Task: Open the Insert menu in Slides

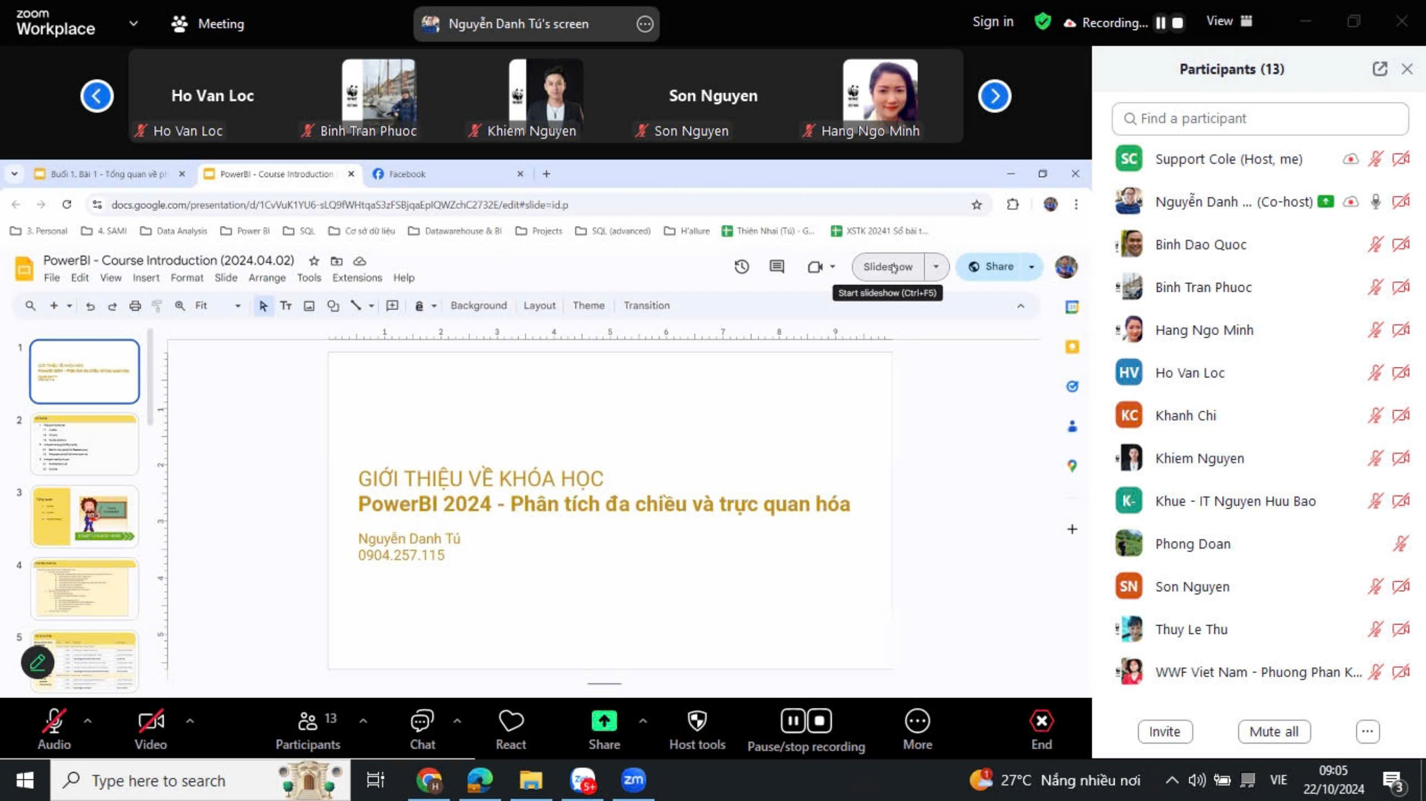Action: click(x=146, y=278)
